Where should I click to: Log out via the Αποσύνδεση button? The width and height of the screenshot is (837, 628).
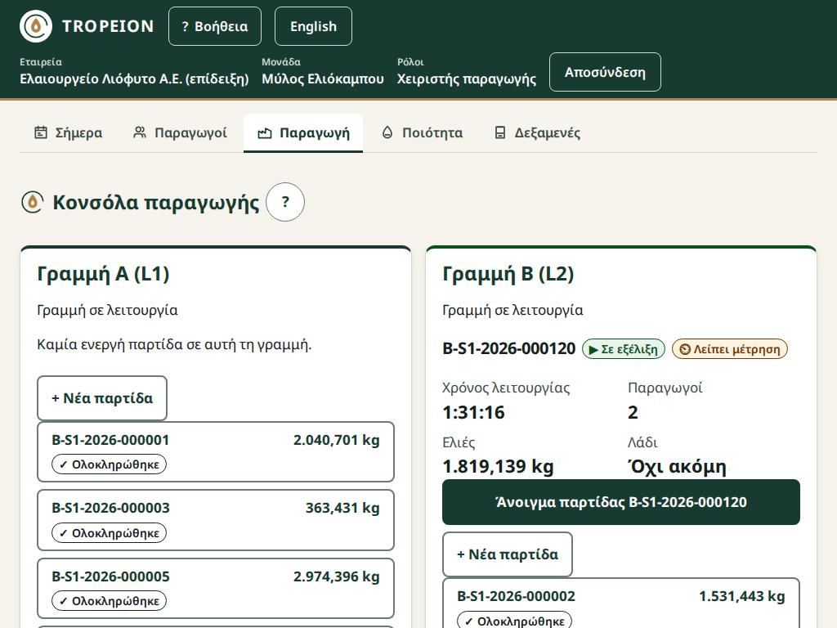click(x=605, y=72)
